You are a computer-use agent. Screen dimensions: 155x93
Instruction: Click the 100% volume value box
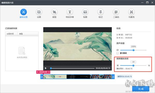(134, 46)
